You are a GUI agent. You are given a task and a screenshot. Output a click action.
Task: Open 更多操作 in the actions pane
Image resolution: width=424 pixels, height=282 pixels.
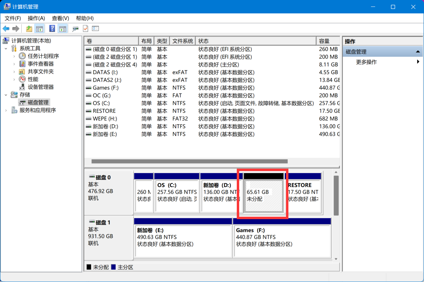coord(366,62)
